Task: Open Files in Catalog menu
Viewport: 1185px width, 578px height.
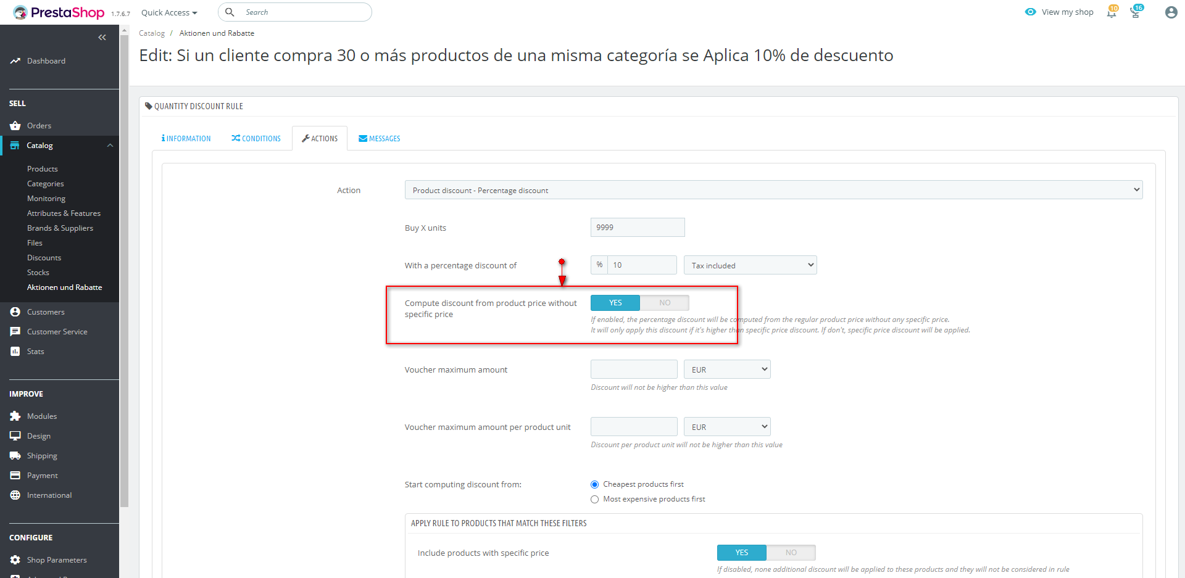Action: 35,243
